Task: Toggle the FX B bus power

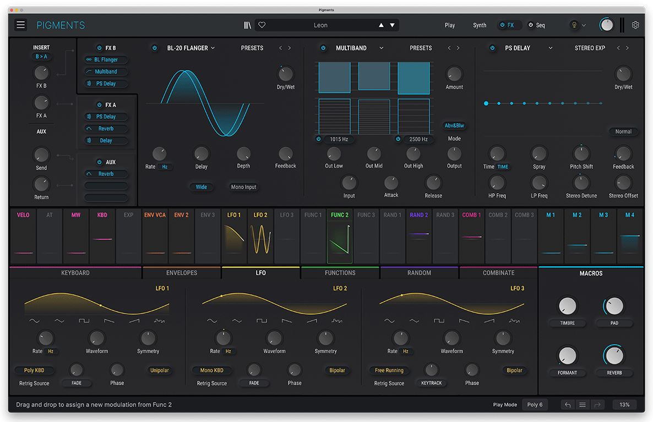Action: pos(99,48)
